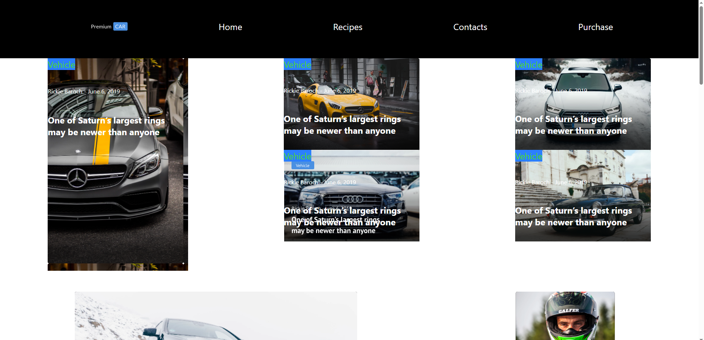Open the article headline on the classic car card
The image size is (704, 340).
tap(573, 217)
